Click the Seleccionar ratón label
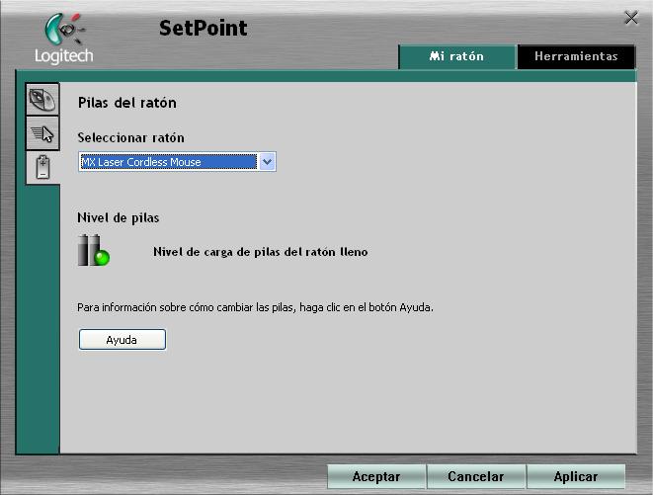The height and width of the screenshot is (495, 653). [130, 137]
